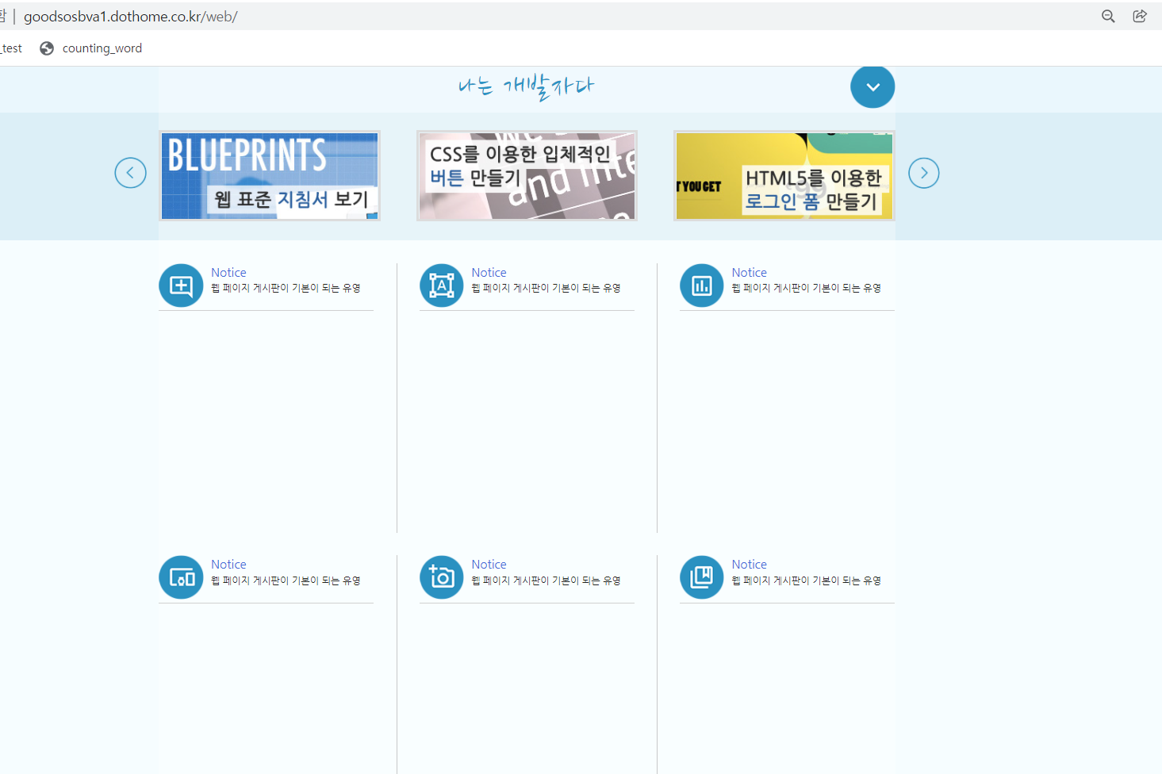Expand the blue chevron beside 나는 개발자다
1162x774 pixels.
point(872,86)
